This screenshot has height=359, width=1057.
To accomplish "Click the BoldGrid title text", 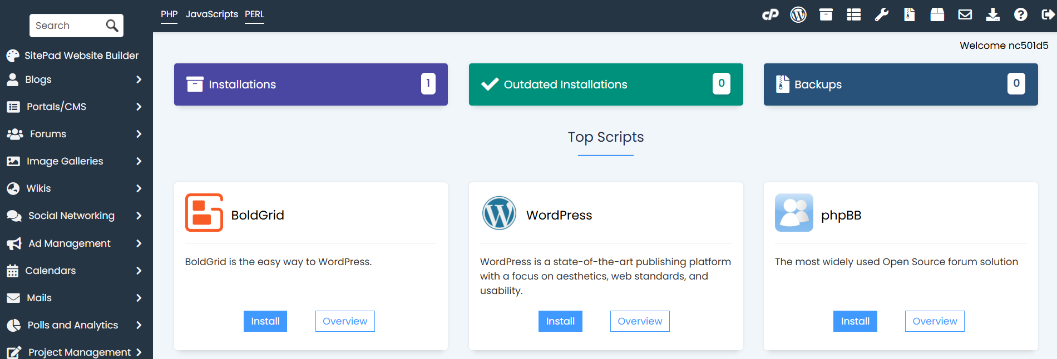I will (x=258, y=215).
